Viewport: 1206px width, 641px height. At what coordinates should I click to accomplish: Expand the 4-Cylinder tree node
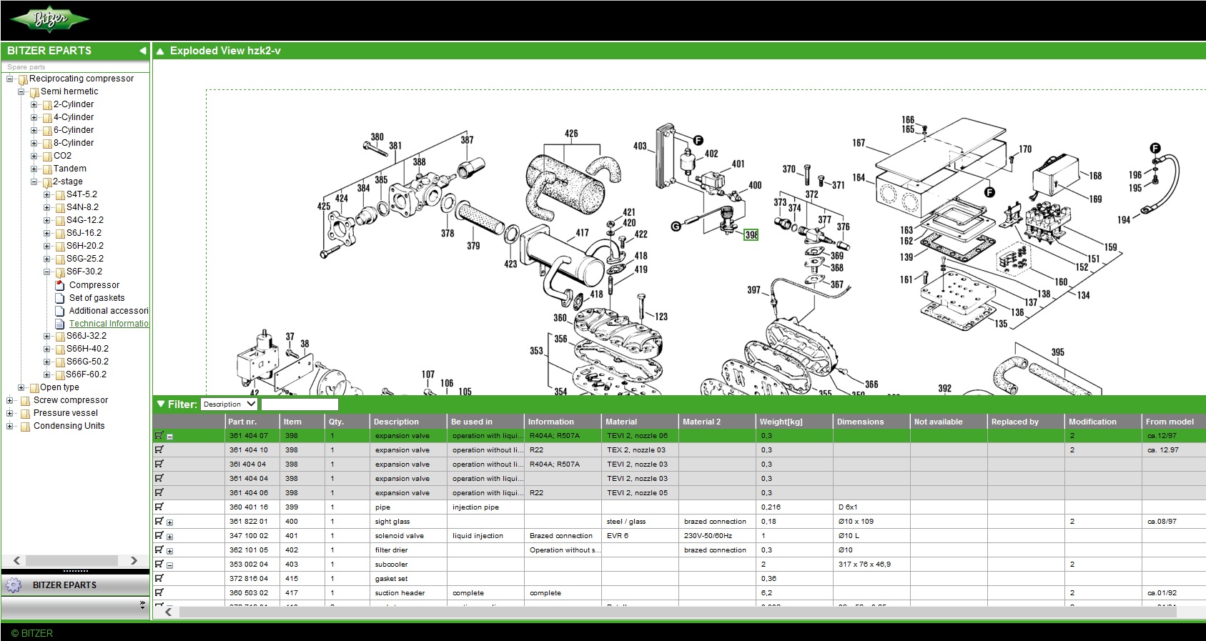34,117
